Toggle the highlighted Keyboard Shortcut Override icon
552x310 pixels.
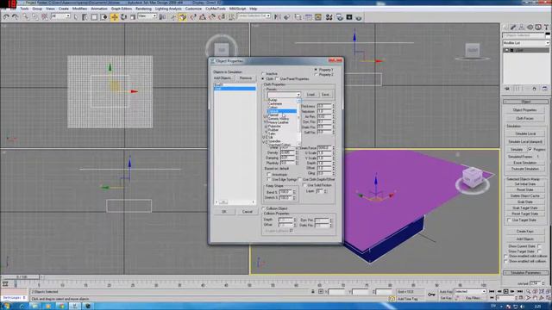[x=182, y=17]
